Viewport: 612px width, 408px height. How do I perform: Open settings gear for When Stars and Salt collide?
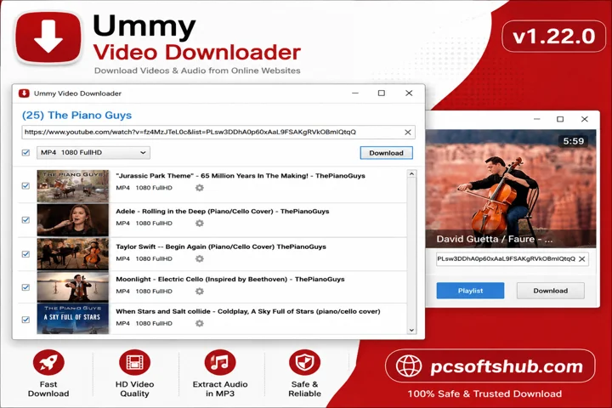[200, 323]
